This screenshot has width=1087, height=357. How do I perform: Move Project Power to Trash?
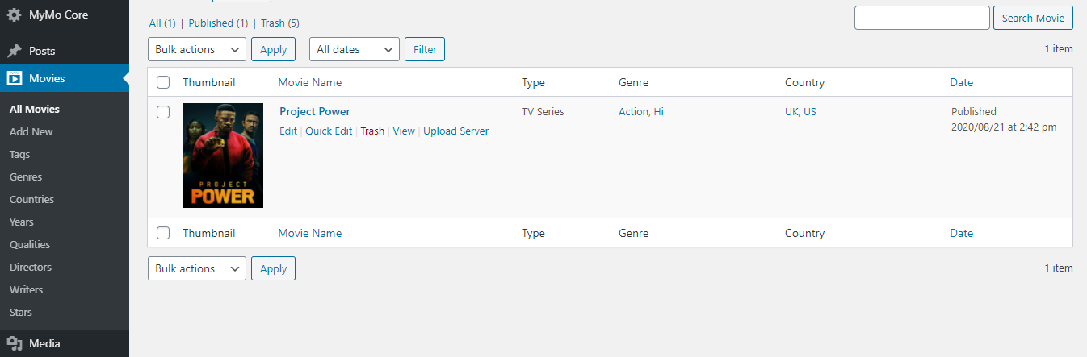pos(372,131)
